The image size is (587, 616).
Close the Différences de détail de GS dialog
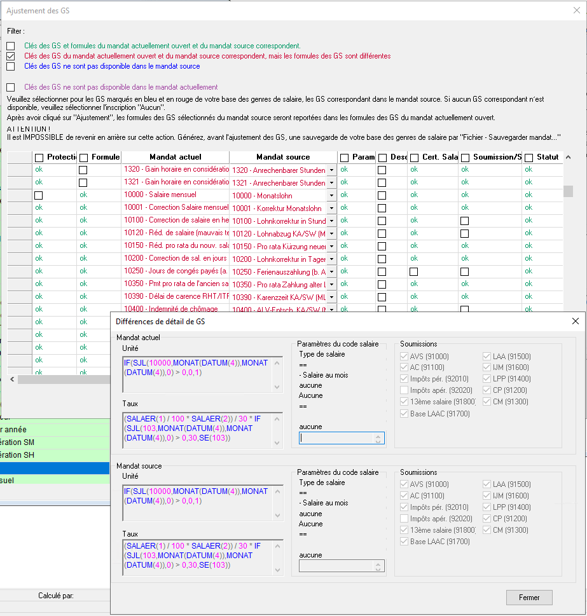tap(576, 322)
